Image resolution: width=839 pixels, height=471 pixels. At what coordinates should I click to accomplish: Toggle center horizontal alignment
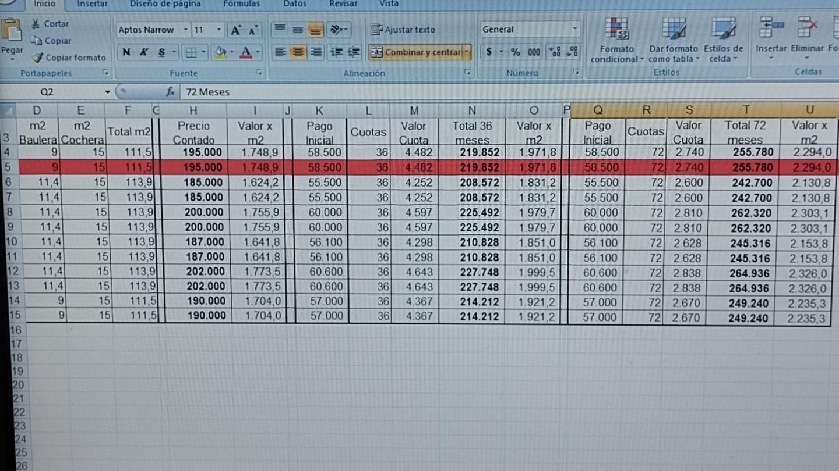pos(298,52)
